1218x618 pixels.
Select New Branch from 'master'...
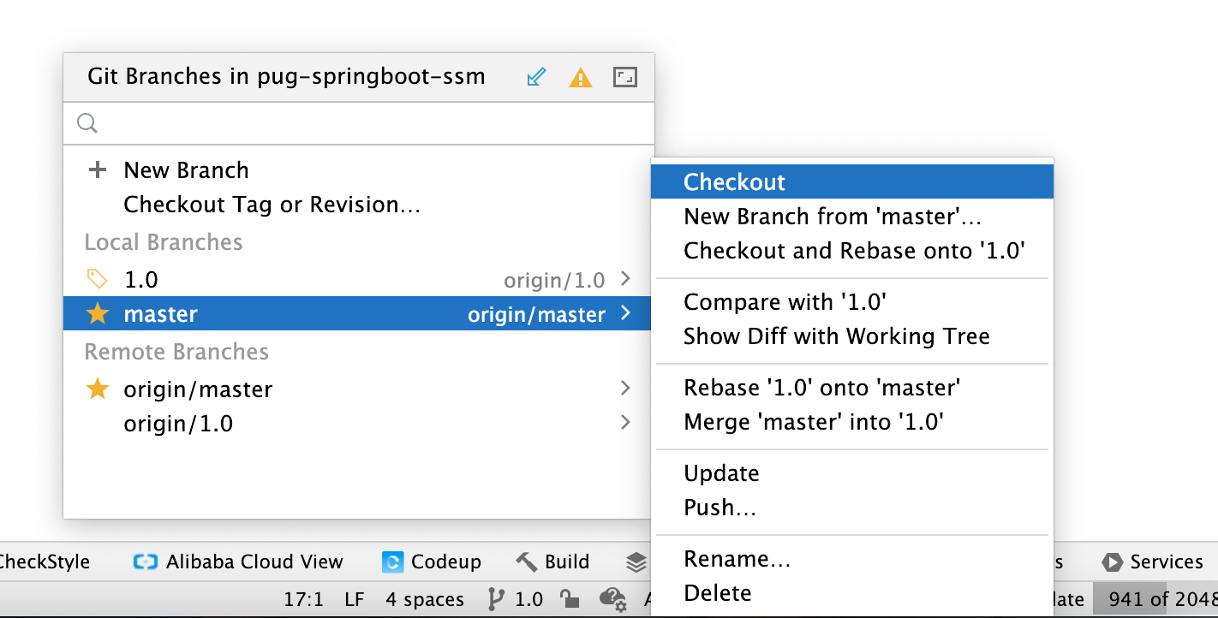click(852, 216)
